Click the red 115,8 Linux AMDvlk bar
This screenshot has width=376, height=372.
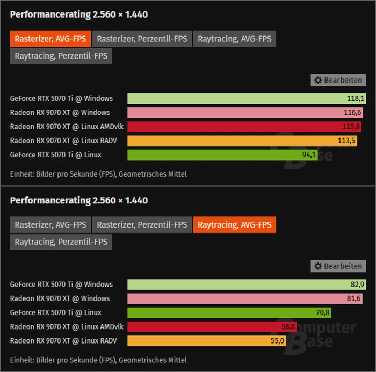[x=244, y=127]
